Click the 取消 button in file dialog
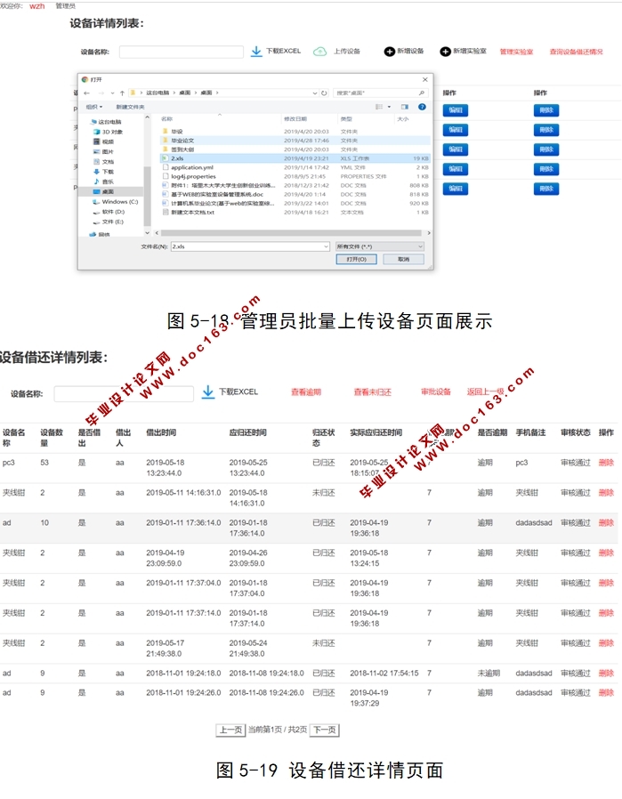The image size is (622, 799). pos(403,260)
